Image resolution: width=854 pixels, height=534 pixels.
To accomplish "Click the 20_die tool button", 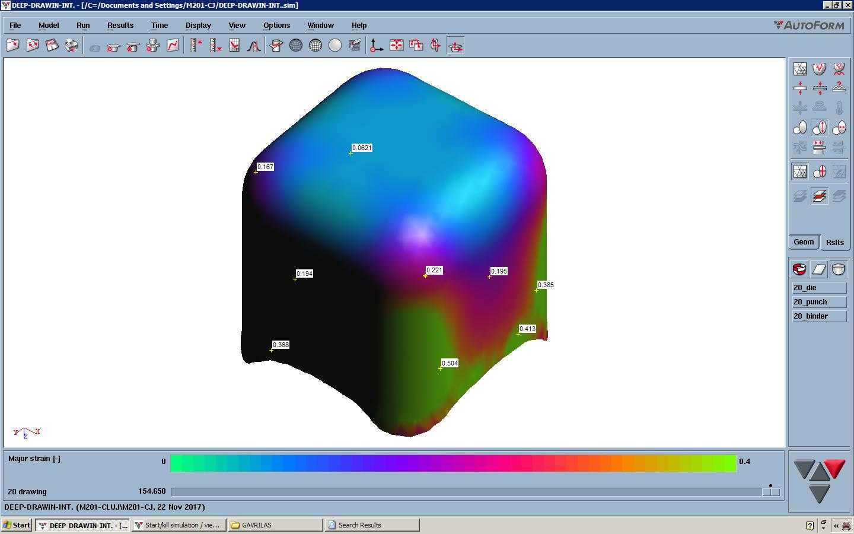I will pyautogui.click(x=820, y=288).
